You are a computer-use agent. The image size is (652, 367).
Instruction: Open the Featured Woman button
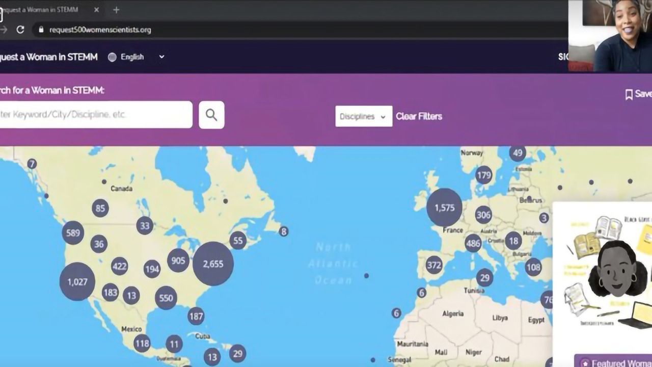coord(614,362)
